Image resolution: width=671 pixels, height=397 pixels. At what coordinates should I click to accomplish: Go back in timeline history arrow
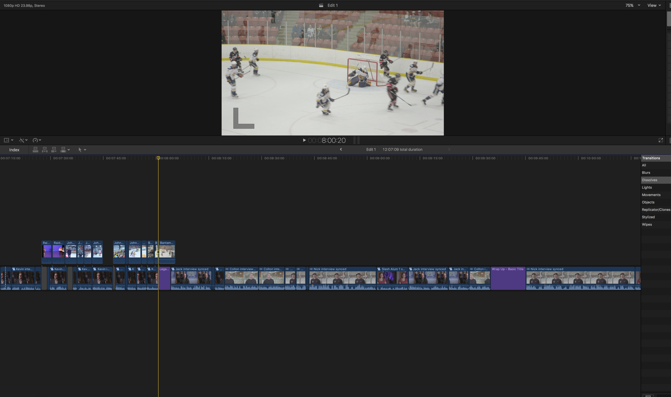pyautogui.click(x=341, y=149)
